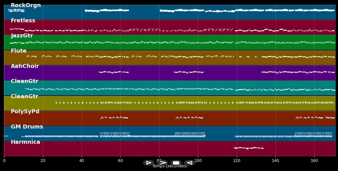338x171 pixels.
Task: Click the right-pointing triangle playback button
Action: tap(148, 163)
